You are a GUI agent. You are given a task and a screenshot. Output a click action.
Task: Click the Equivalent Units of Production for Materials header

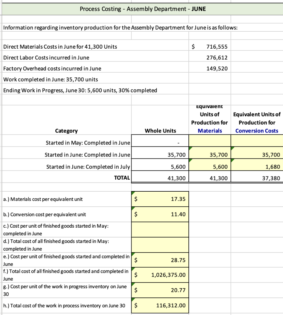(210, 120)
